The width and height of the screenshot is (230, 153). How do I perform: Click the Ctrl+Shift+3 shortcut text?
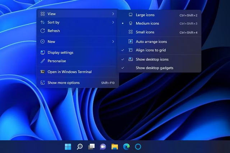click(188, 24)
